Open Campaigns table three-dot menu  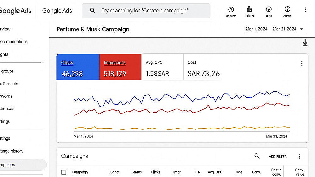(299, 156)
